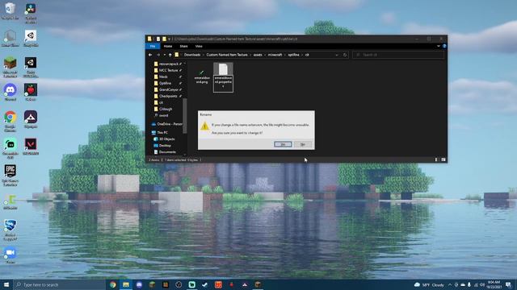
Task: Open cit folder in sidebar
Action: coord(161,102)
